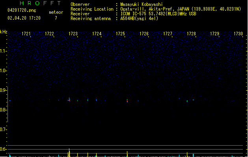Screen dimensions: 248x157
Task: Click the 1730 time axis marker
Action: pyautogui.click(x=238, y=34)
